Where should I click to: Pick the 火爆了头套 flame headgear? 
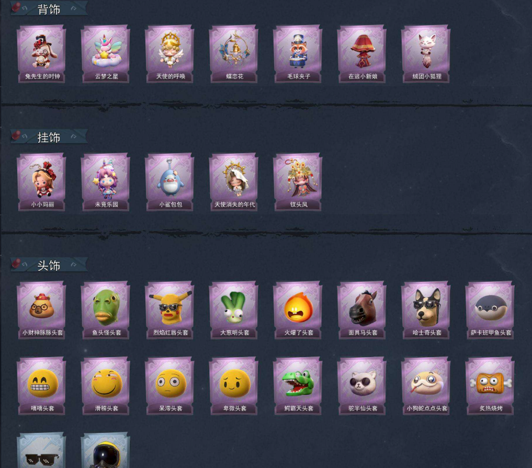[x=298, y=310]
